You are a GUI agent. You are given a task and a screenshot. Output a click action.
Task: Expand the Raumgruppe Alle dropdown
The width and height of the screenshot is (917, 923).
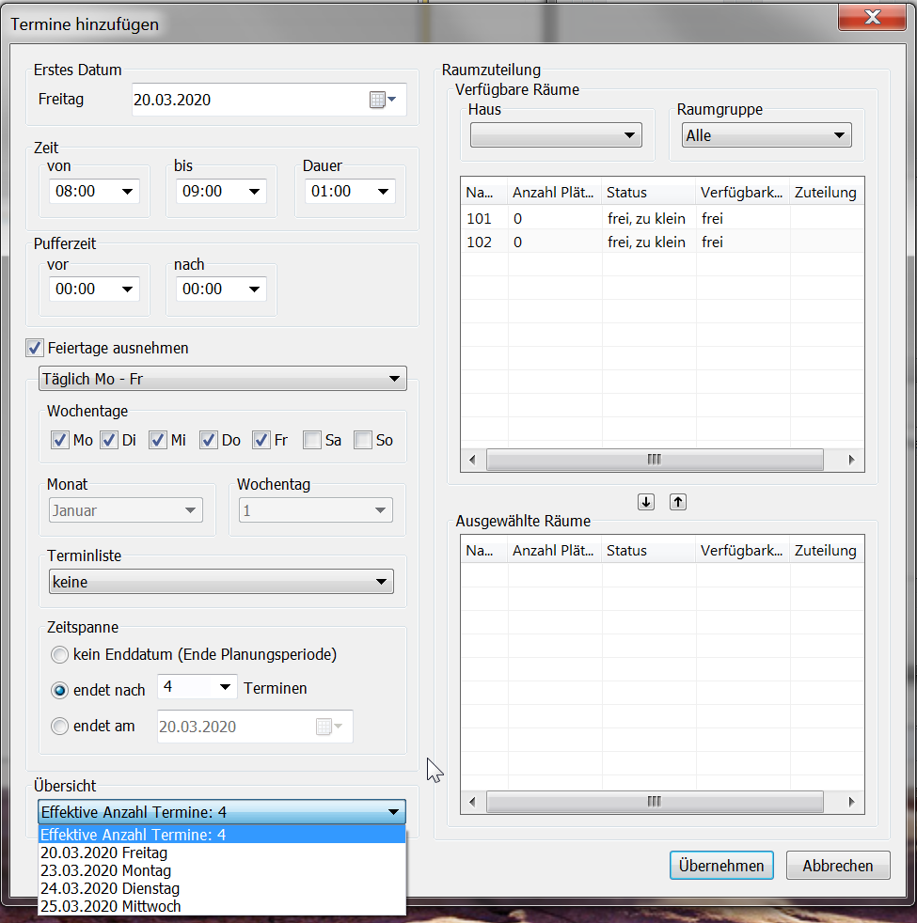(x=767, y=135)
